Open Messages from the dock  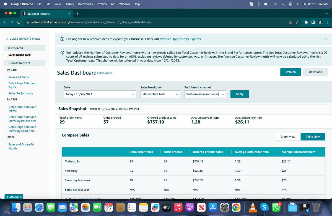[x=51, y=207]
